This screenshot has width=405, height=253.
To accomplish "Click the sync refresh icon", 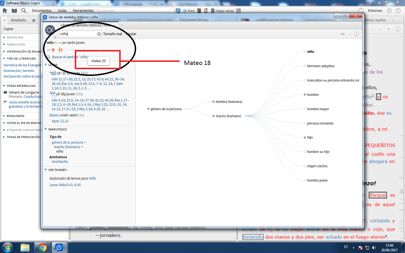I will pyautogui.click(x=361, y=11).
